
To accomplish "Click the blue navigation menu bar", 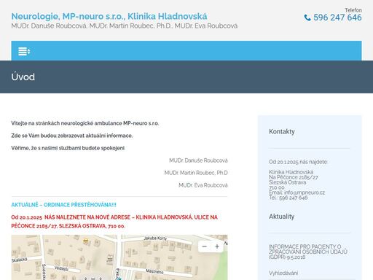I will 186,51.
